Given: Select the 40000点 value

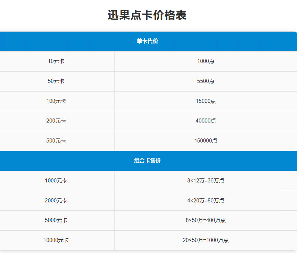Looking at the screenshot, I should pyautogui.click(x=206, y=121).
